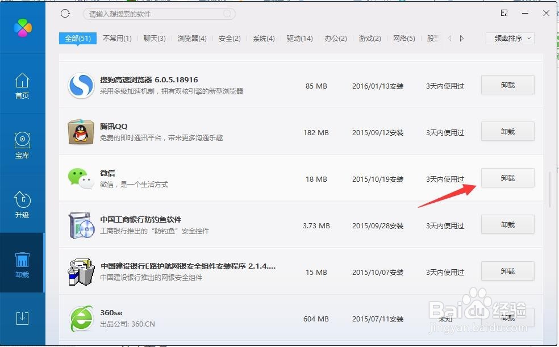Screen dimensions: 559x347
Task: Click the ICBC anti-phishing software icon
Action: (81, 225)
